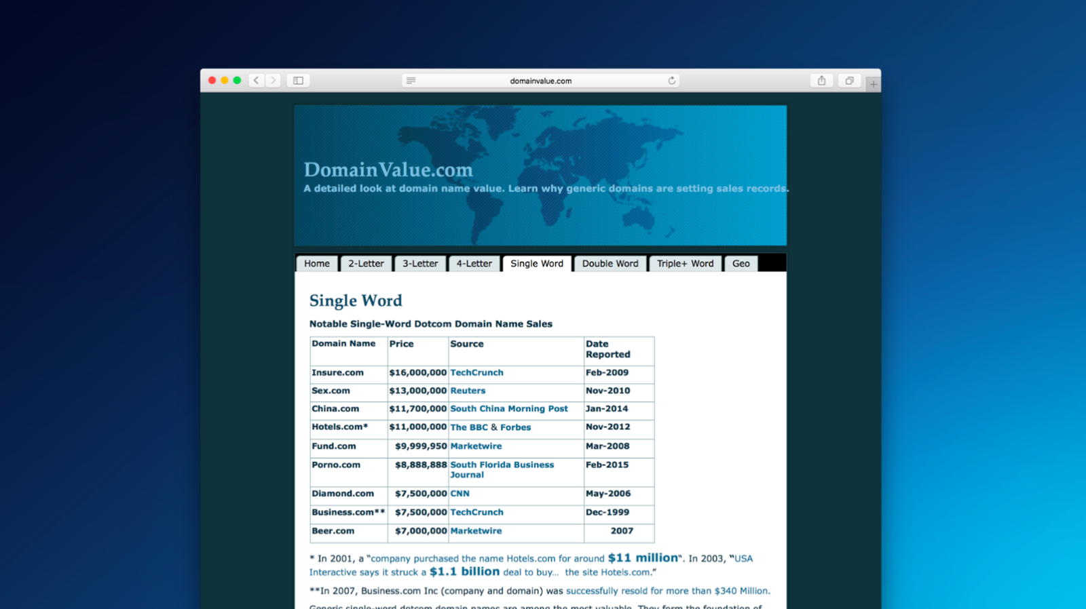Switch to the 3-Letter tab
Viewport: 1086px width, 609px height.
420,263
